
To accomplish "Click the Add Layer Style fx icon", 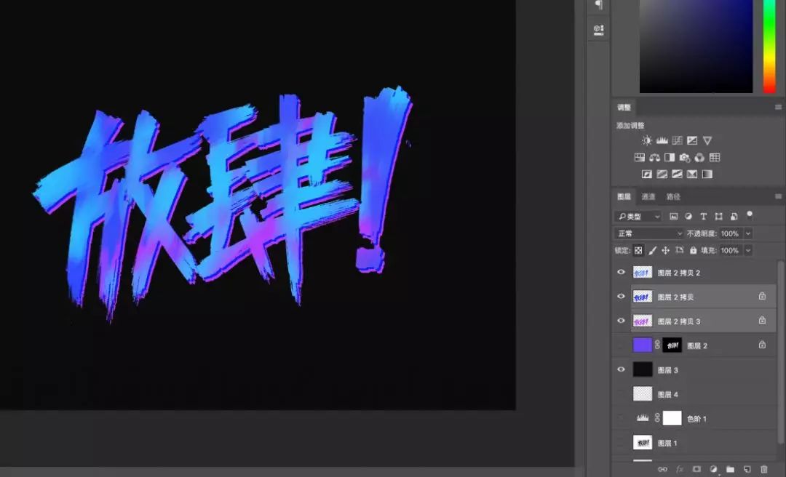I will 679,469.
